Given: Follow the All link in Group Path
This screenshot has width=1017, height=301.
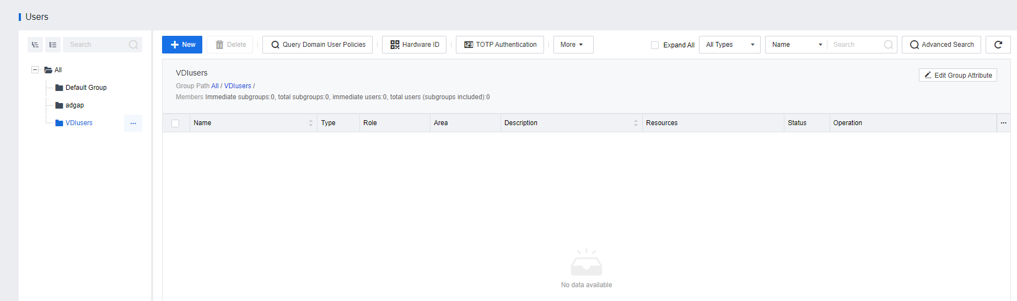Looking at the screenshot, I should coord(214,86).
